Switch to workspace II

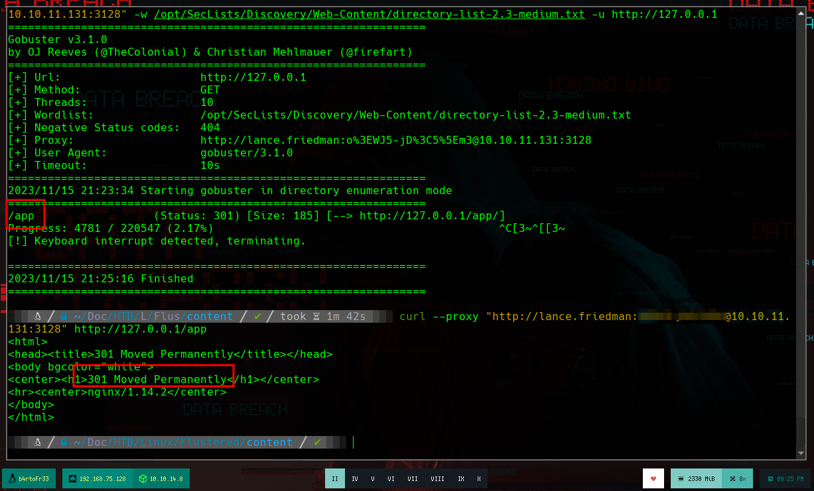pos(335,478)
